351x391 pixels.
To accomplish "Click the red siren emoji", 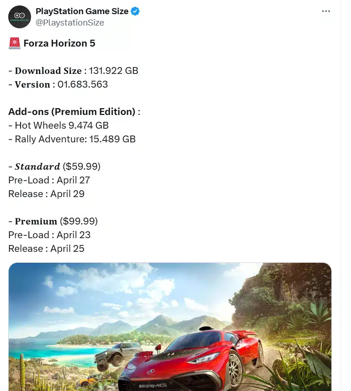I will coord(14,43).
